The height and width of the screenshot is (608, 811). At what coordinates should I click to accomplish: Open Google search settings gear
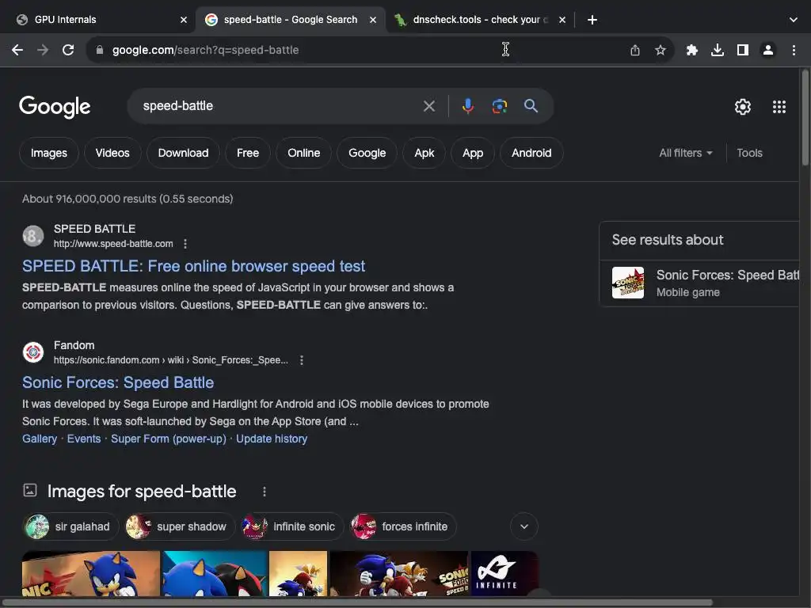[x=743, y=107]
